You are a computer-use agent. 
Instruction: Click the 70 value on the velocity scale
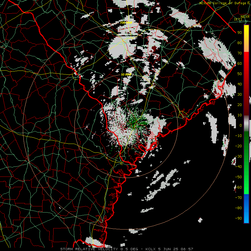tap(240, 53)
